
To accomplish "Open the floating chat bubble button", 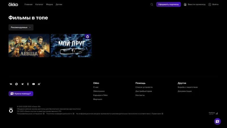I will [217, 121].
